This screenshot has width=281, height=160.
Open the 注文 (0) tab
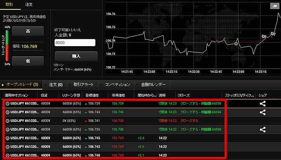[x=56, y=84]
